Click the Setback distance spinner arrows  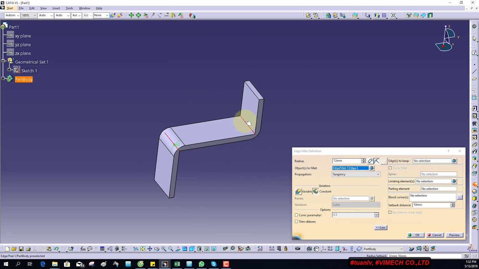click(x=453, y=205)
